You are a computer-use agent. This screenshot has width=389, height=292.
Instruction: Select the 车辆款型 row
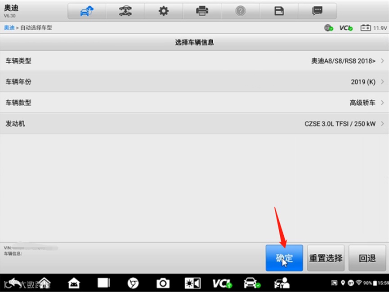point(194,103)
